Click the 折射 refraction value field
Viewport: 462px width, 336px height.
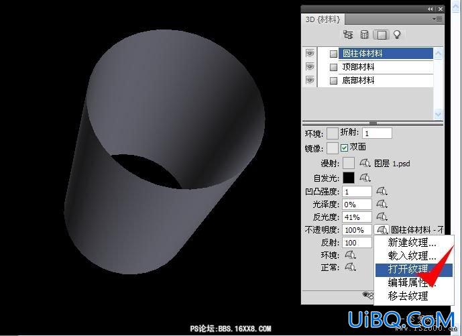[x=377, y=133]
